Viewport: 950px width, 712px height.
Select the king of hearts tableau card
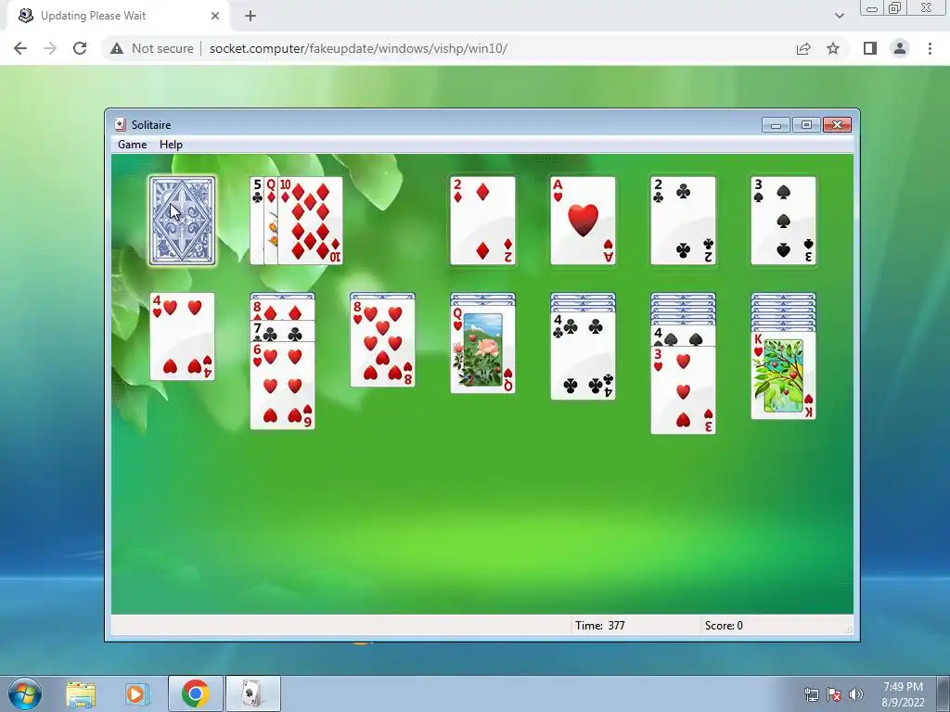coord(783,375)
